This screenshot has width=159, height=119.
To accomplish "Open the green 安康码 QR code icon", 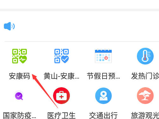I will (19, 56).
